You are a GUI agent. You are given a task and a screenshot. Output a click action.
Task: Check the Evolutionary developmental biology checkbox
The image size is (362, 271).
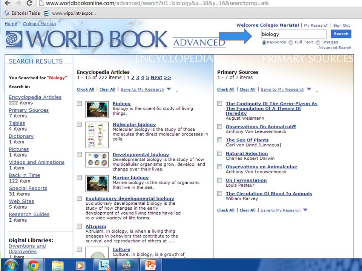pos(80,198)
